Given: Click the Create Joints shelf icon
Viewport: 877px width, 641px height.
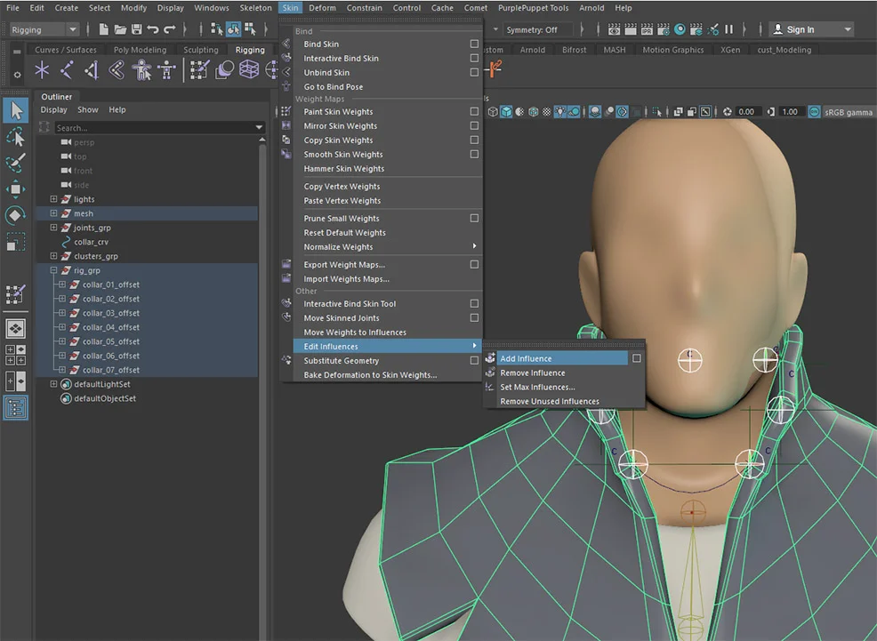Looking at the screenshot, I should pos(65,70).
